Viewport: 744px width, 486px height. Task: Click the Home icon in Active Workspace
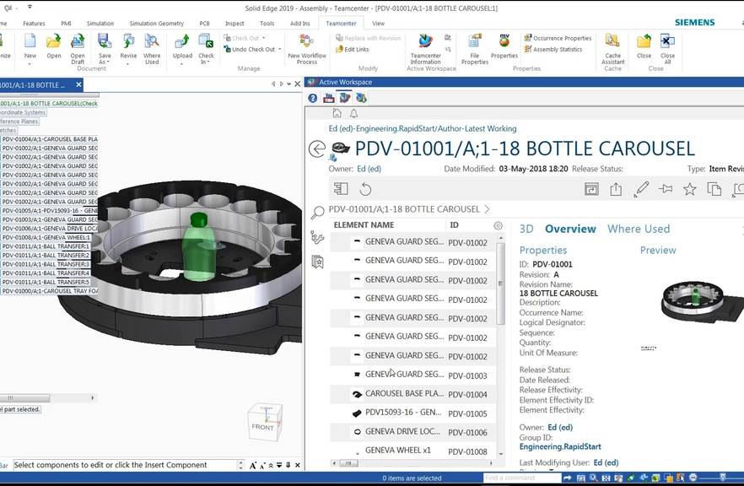(x=336, y=112)
